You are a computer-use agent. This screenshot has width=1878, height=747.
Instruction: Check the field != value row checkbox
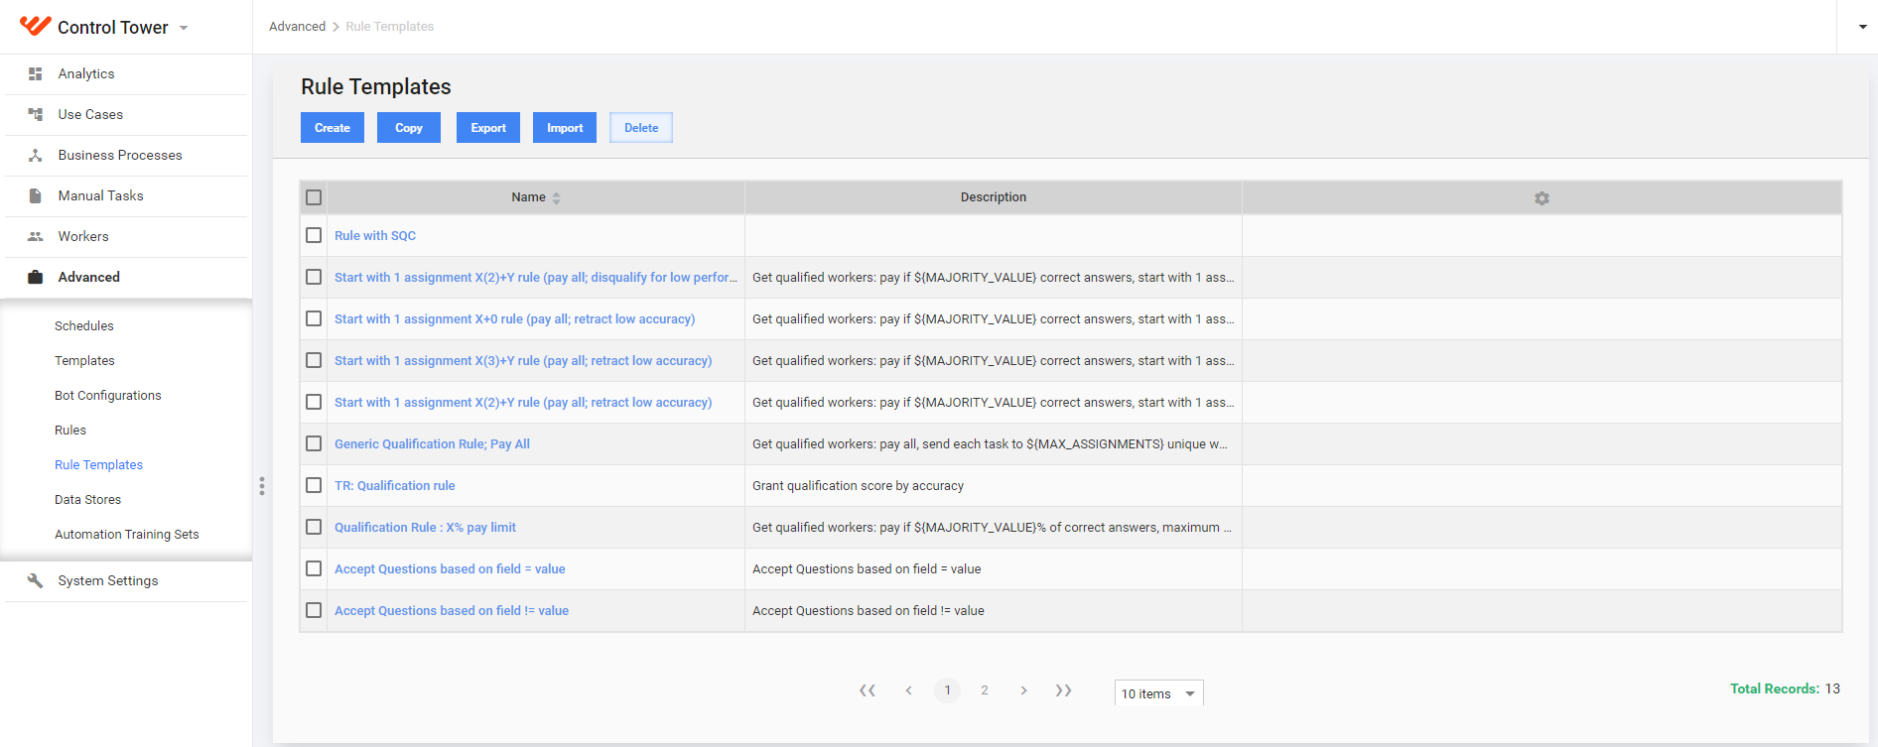click(314, 610)
